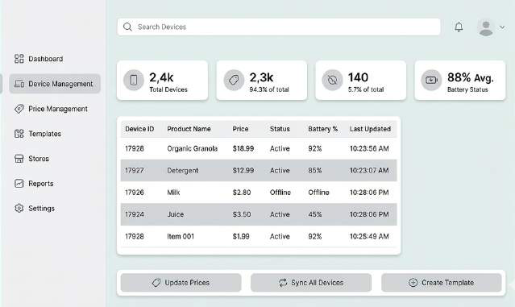
Task: Click the 10:23:56 AM timestamp
Action: (x=369, y=149)
